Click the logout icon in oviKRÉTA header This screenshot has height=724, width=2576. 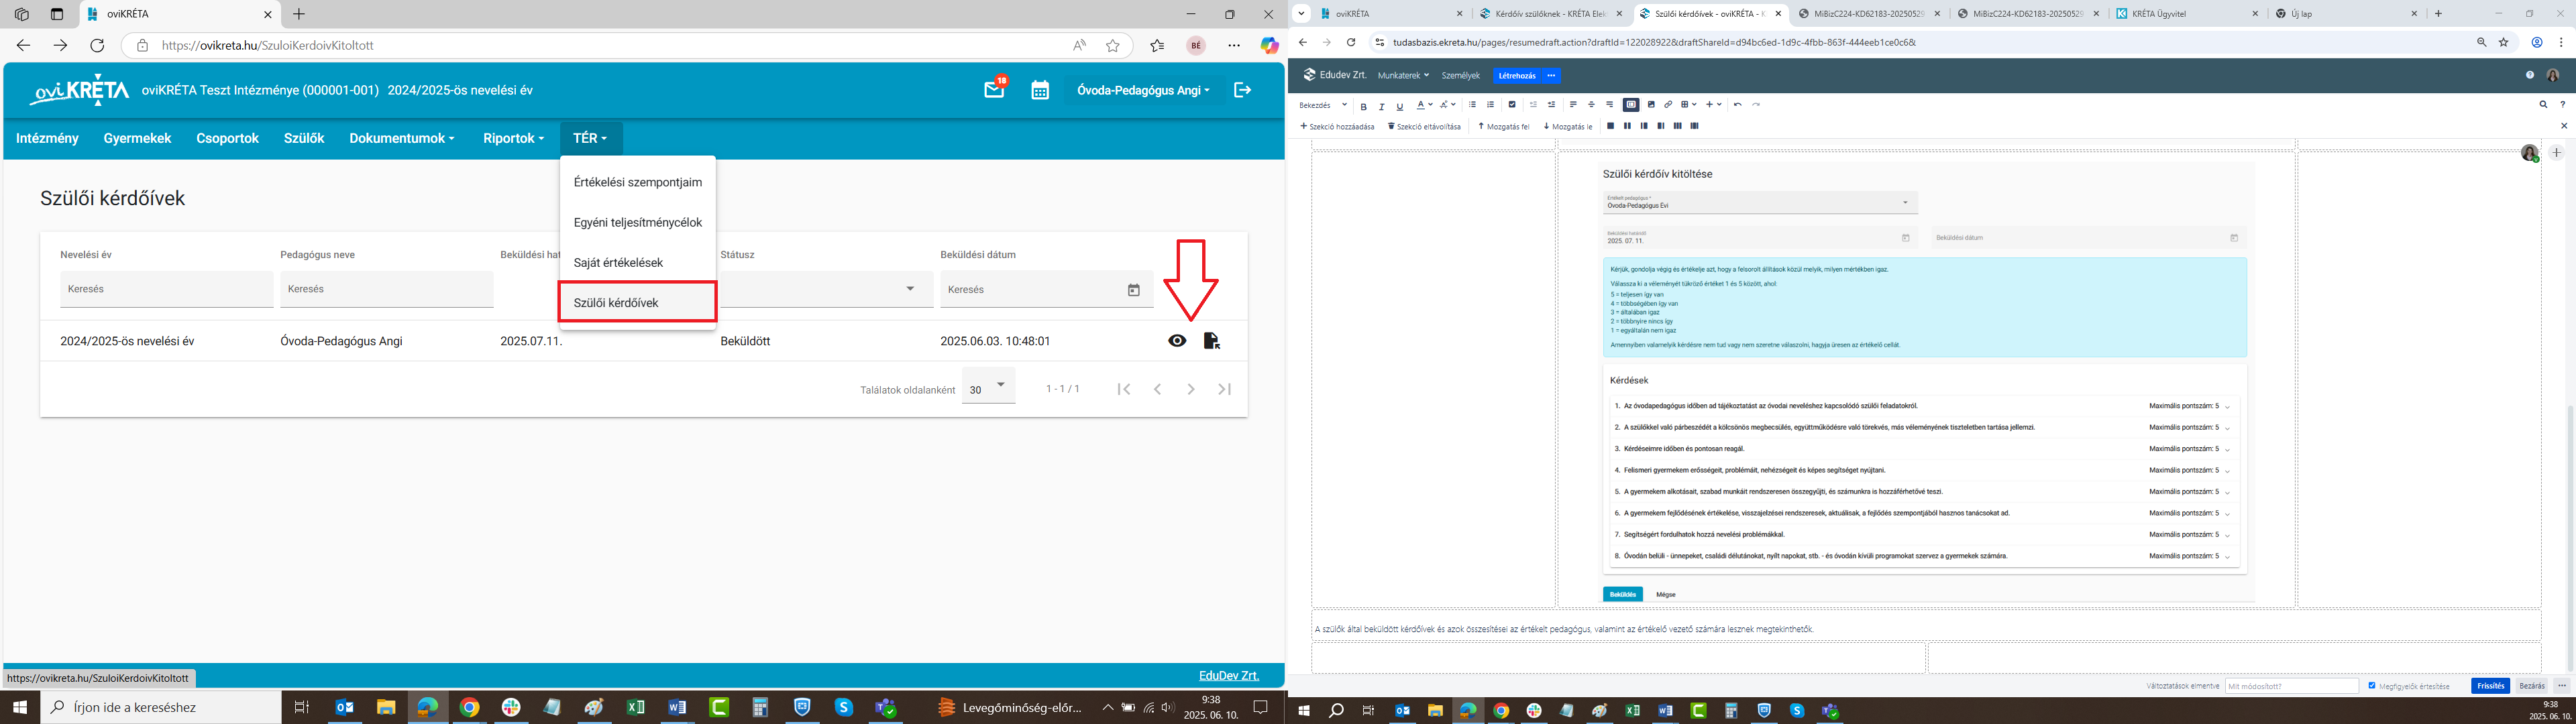tap(1242, 90)
